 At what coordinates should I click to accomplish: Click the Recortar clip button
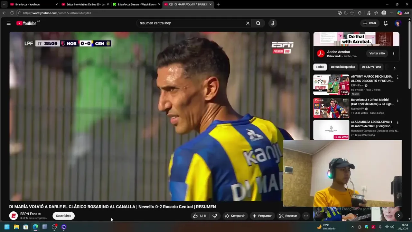(288, 216)
